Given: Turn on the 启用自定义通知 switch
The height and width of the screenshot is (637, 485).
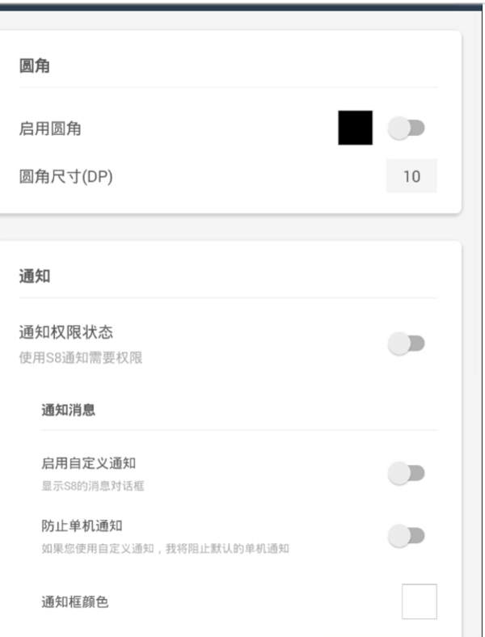Looking at the screenshot, I should [x=407, y=473].
